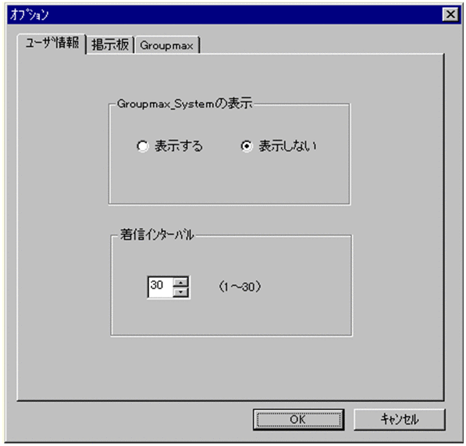This screenshot has height=446, width=466.
Task: Focus the 着信インターバル value field
Action: [161, 287]
